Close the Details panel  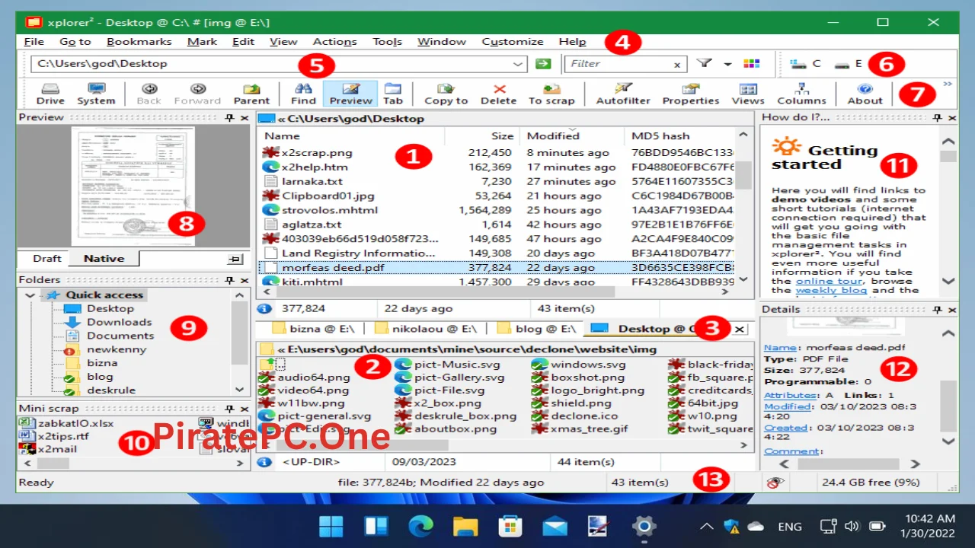point(951,310)
